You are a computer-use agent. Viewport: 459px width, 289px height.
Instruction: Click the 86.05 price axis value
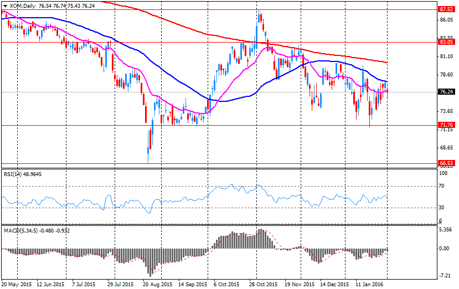(446, 20)
